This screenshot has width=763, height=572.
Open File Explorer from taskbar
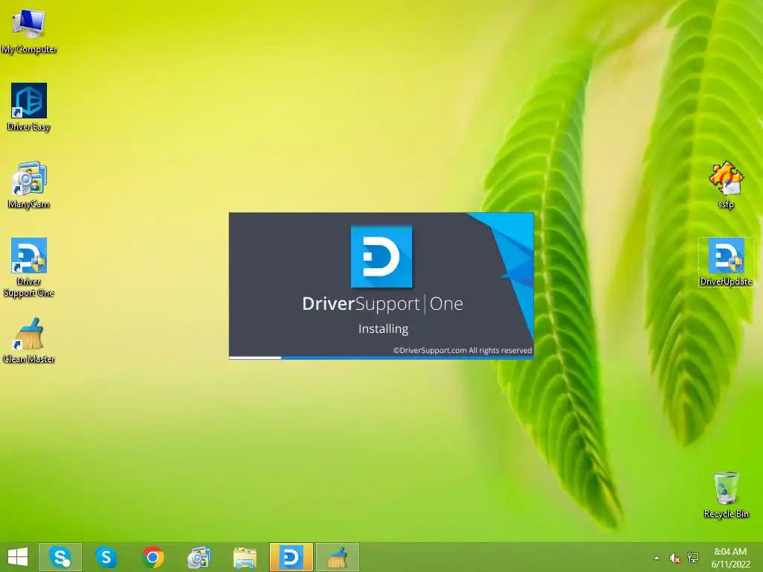[244, 557]
